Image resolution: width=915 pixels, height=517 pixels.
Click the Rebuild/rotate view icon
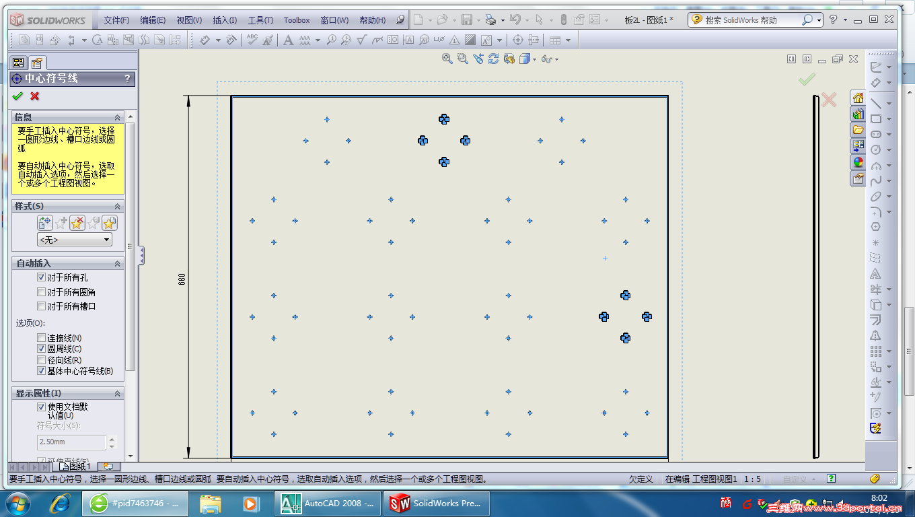click(493, 59)
